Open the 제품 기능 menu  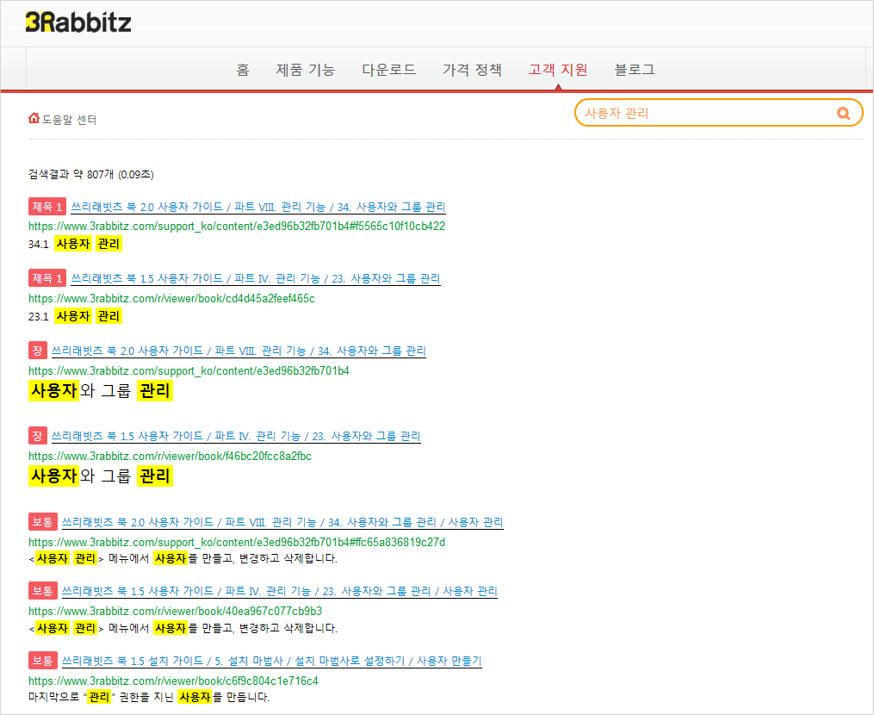[306, 70]
